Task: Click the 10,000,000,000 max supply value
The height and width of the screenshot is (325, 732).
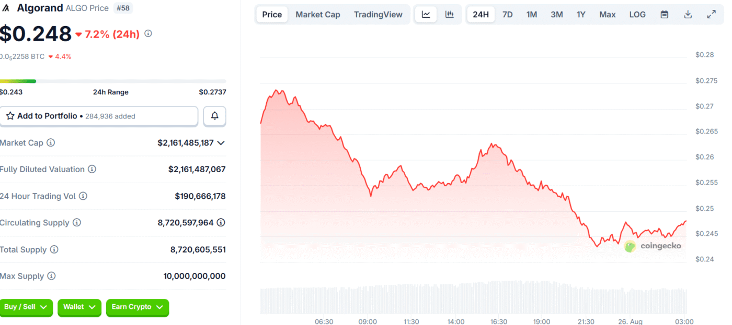Action: click(x=195, y=276)
